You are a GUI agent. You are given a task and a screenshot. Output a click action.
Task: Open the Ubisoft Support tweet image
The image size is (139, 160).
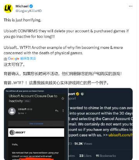[x=100, y=124]
